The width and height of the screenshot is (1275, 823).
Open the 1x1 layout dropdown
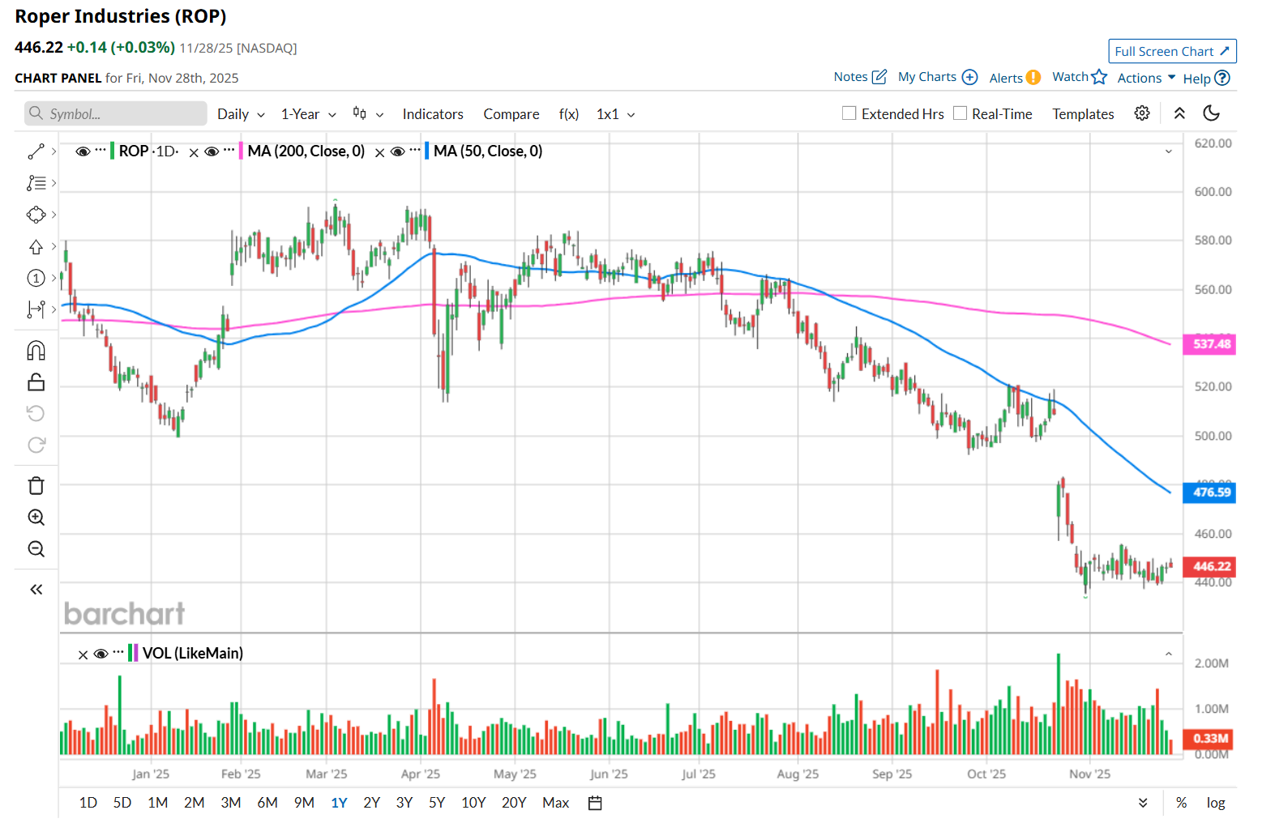click(615, 114)
